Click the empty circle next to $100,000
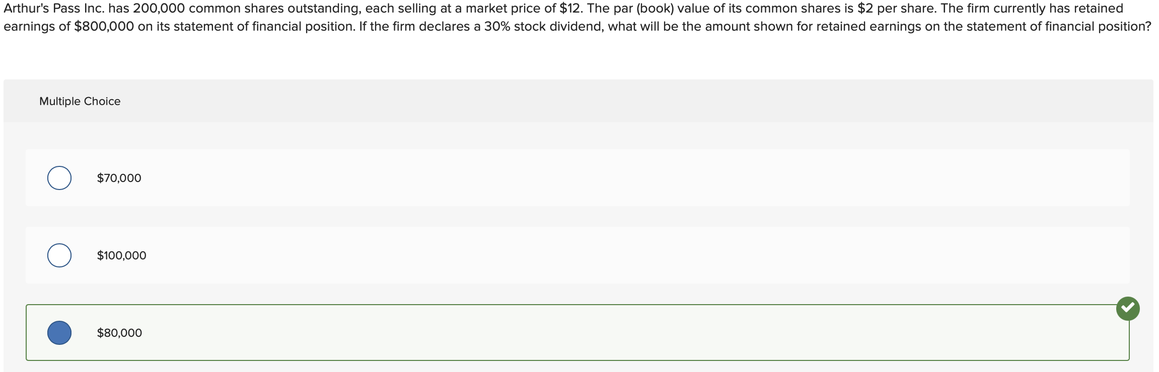 pyautogui.click(x=59, y=255)
